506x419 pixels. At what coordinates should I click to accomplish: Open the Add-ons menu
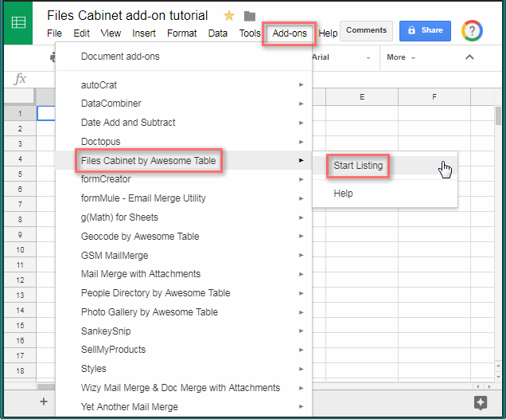(x=289, y=33)
